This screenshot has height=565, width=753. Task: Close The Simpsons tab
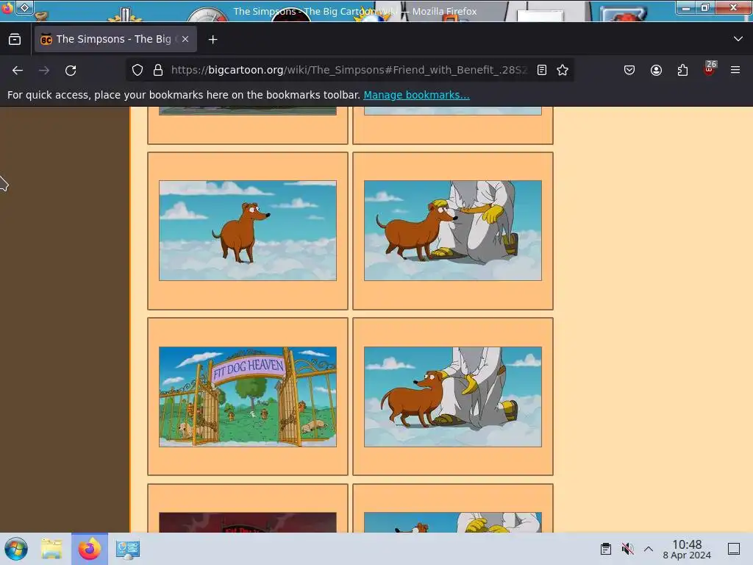coord(185,39)
